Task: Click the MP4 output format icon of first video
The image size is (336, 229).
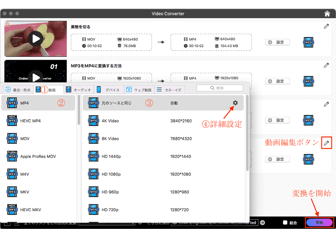Action: pyautogui.click(x=308, y=42)
